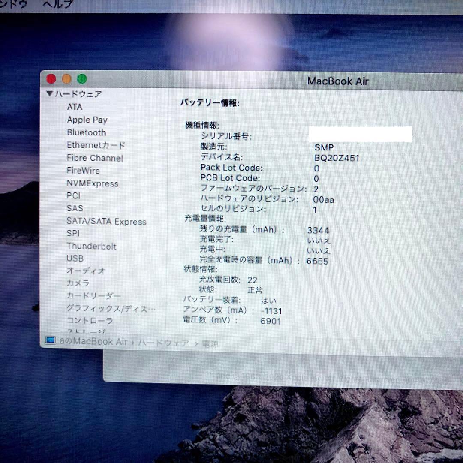Open Fibre Channel information

click(x=95, y=158)
